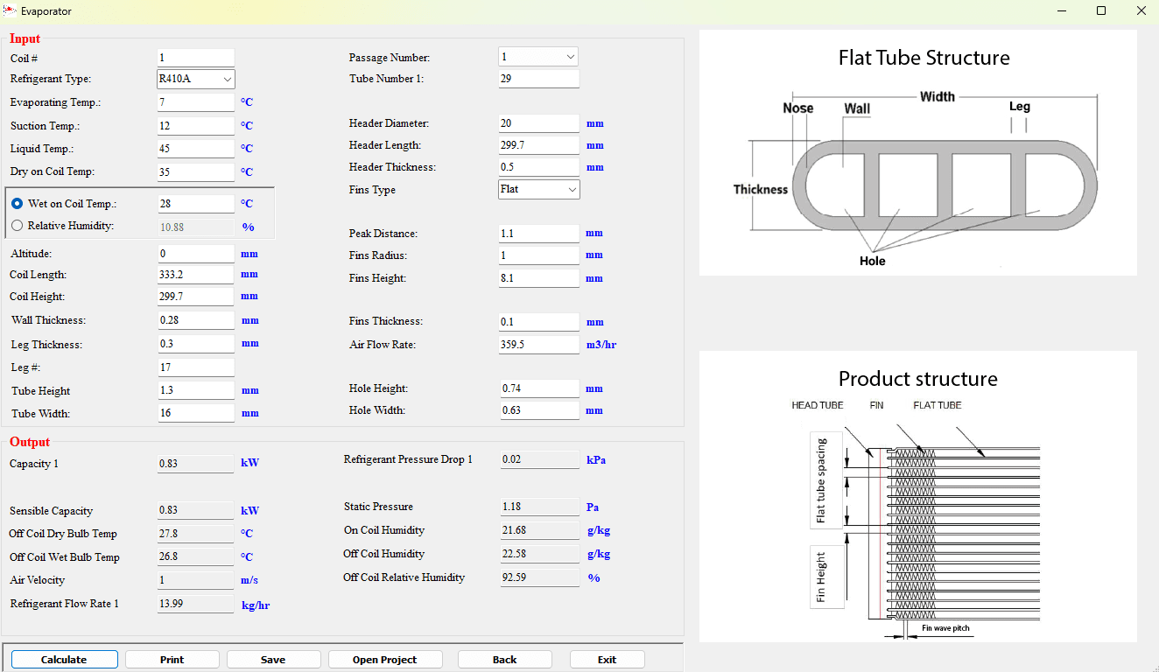Click the Back button
1159x672 pixels.
pos(504,660)
